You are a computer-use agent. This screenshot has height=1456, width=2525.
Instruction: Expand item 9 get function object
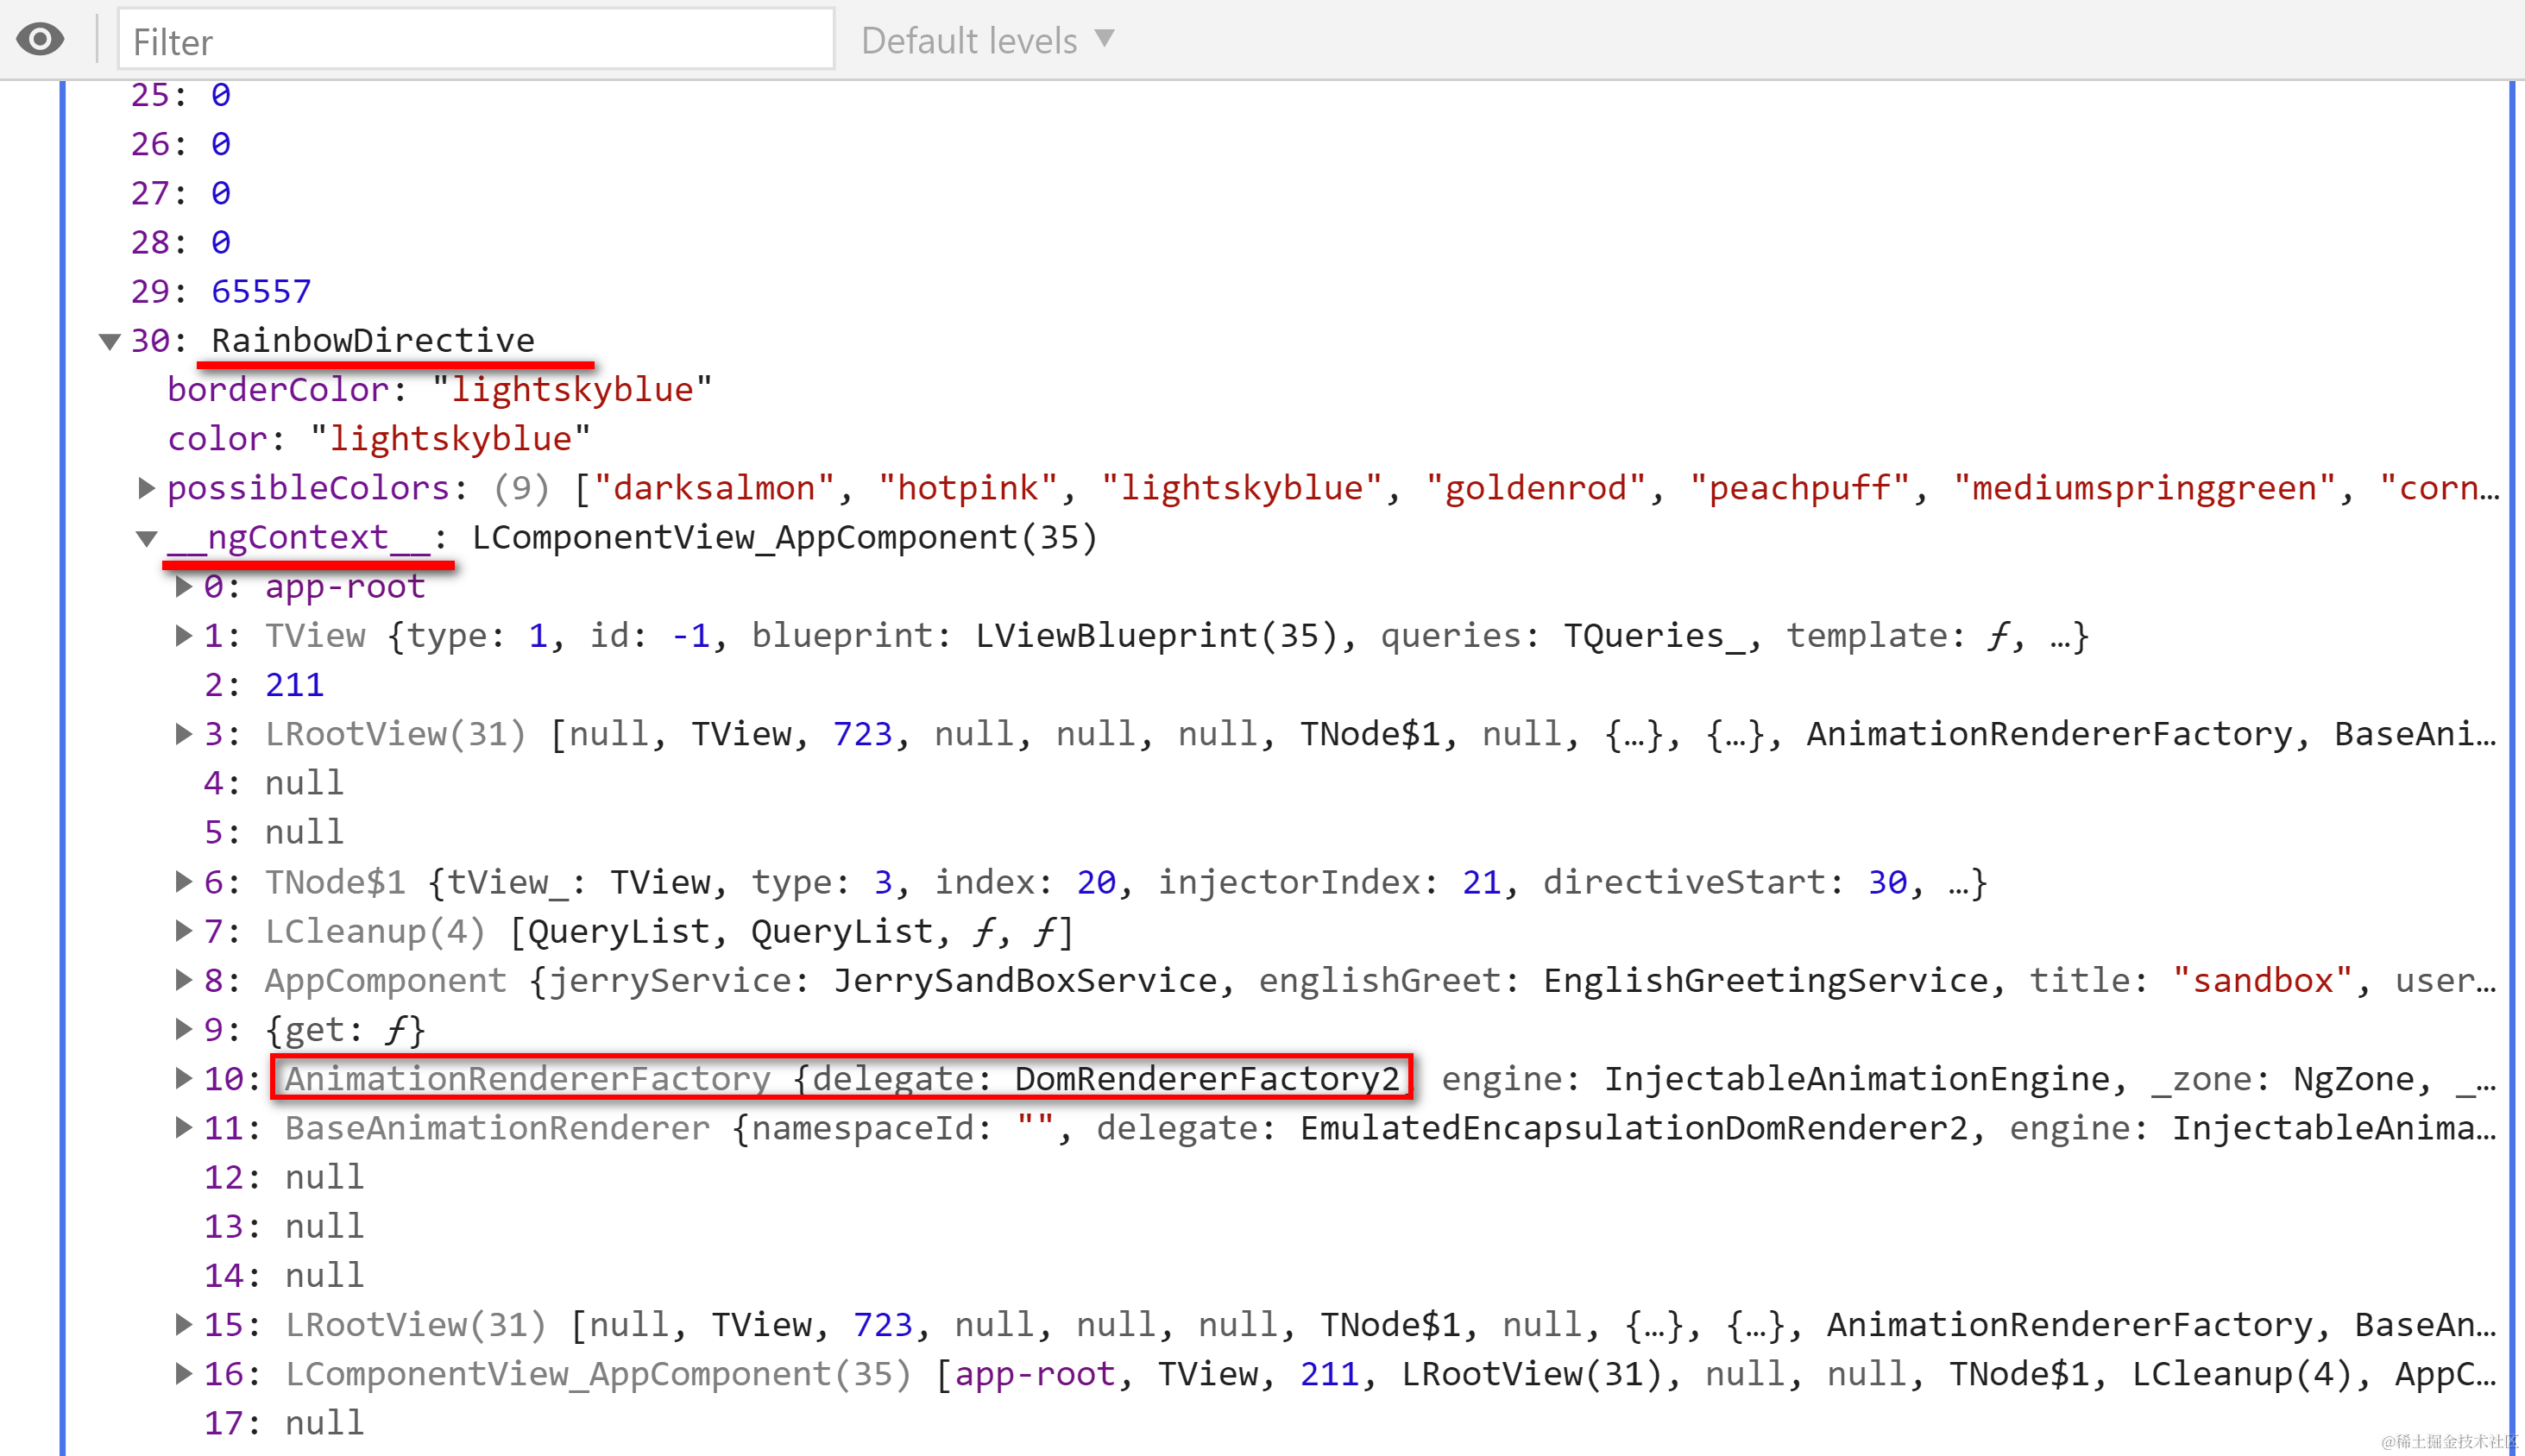tap(183, 1029)
